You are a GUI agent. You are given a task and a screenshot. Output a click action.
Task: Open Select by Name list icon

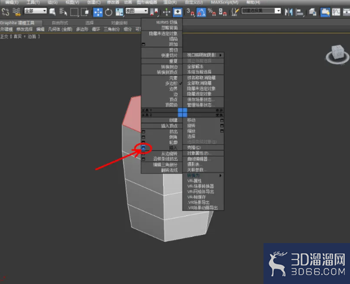pos(63,12)
